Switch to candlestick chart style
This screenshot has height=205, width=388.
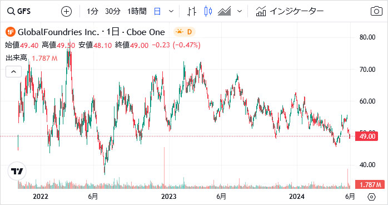tap(208, 11)
